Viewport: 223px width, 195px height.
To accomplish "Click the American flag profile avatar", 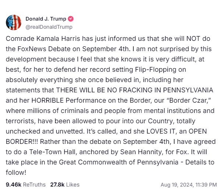I will tap(14, 22).
